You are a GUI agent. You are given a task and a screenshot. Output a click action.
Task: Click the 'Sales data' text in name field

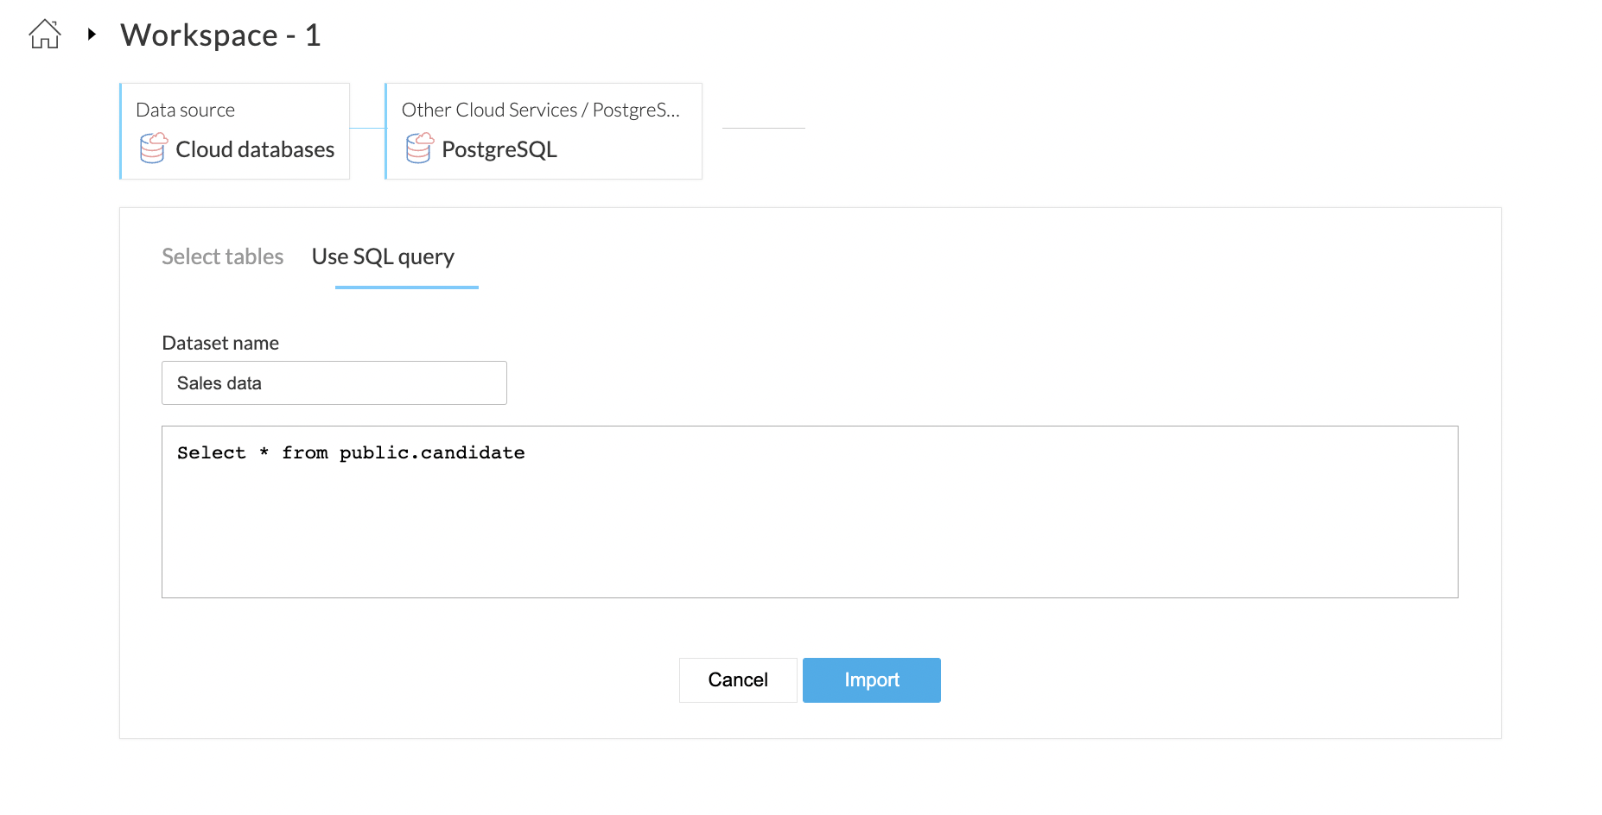pos(219,383)
